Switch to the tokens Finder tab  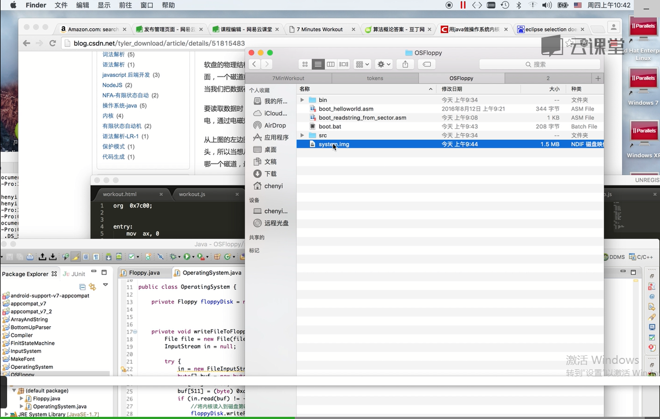pos(374,79)
